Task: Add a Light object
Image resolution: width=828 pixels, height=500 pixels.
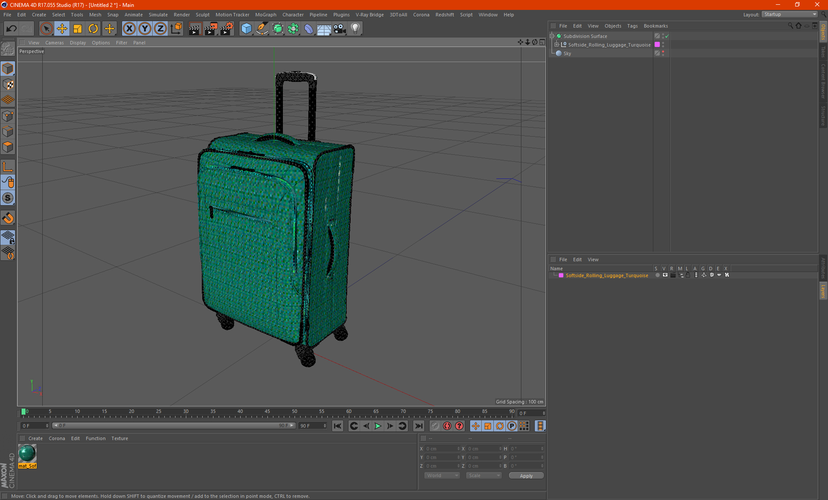Action: (355, 28)
